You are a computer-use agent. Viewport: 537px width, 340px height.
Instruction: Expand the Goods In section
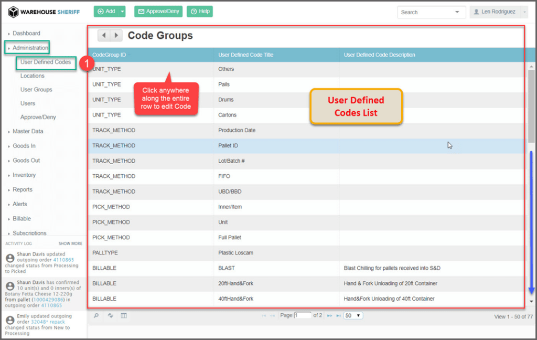[x=24, y=146]
